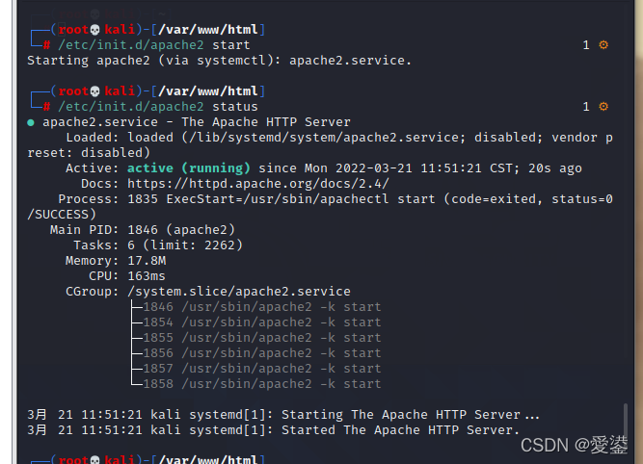Select the process 1855 entry in CGroup tree
This screenshot has height=464, width=643.
[261, 338]
